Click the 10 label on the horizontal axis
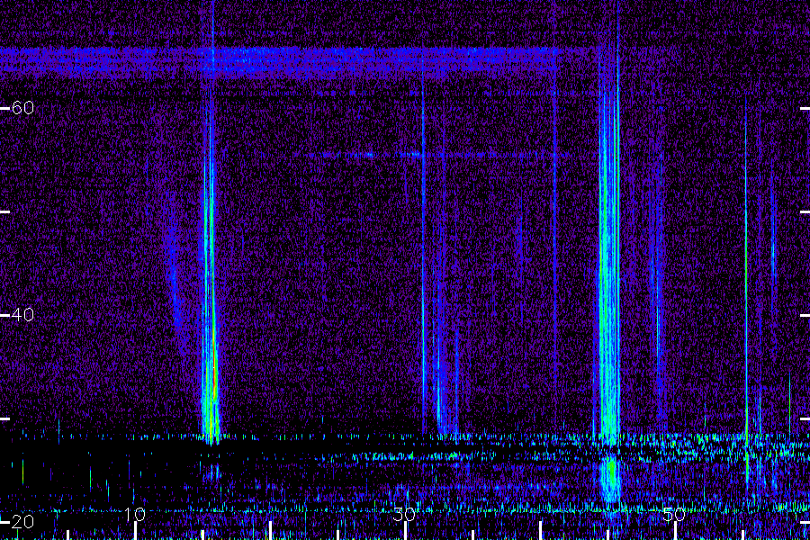The width and height of the screenshot is (810, 540). [134, 514]
